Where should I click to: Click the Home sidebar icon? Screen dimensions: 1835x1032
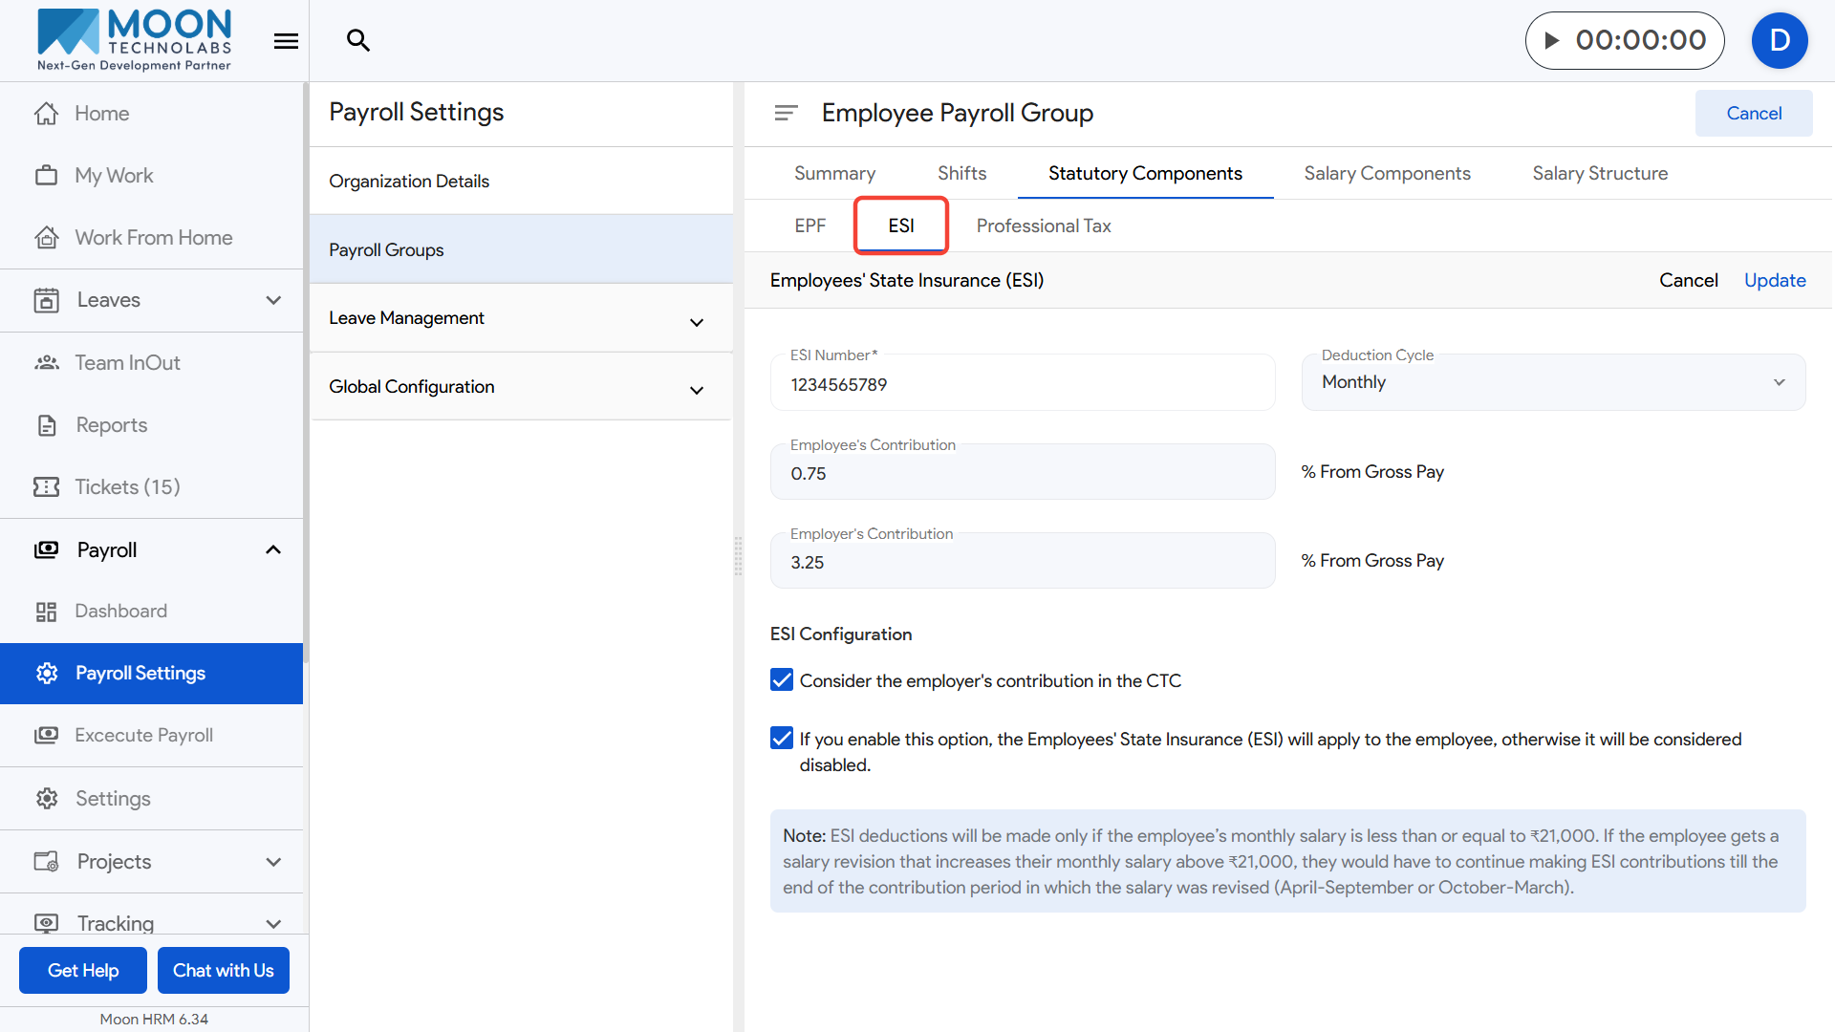46,114
